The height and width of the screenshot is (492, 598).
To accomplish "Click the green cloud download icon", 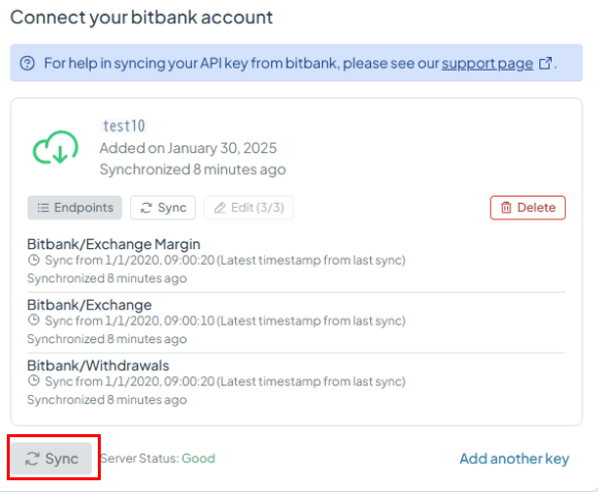I will point(56,147).
